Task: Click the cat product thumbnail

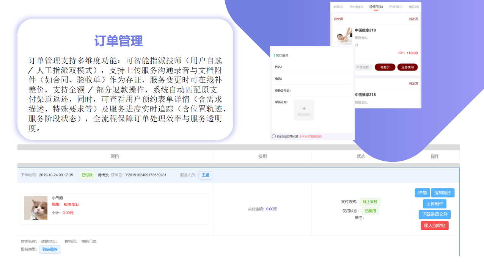Action: (36, 208)
